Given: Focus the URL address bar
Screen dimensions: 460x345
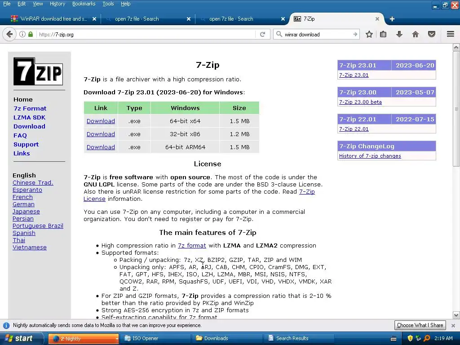Looking at the screenshot, I should click(146, 34).
